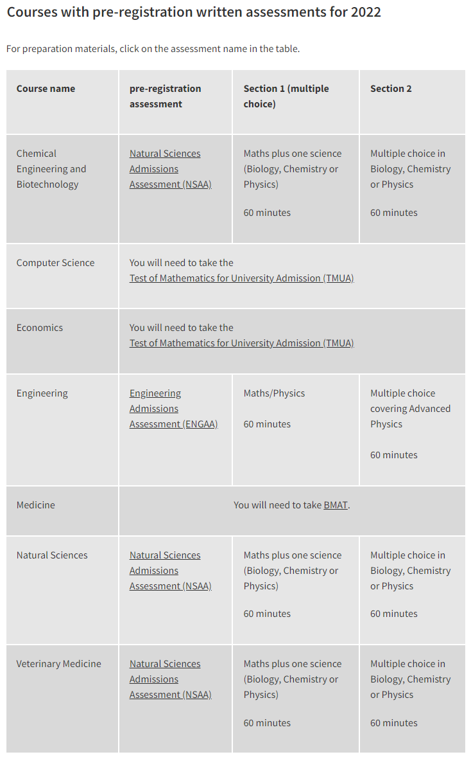Open Engineering Admissions Assessment (ENGAA) link

pos(173,409)
